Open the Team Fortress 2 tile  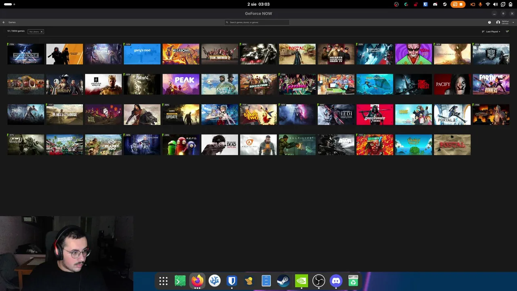click(x=220, y=54)
